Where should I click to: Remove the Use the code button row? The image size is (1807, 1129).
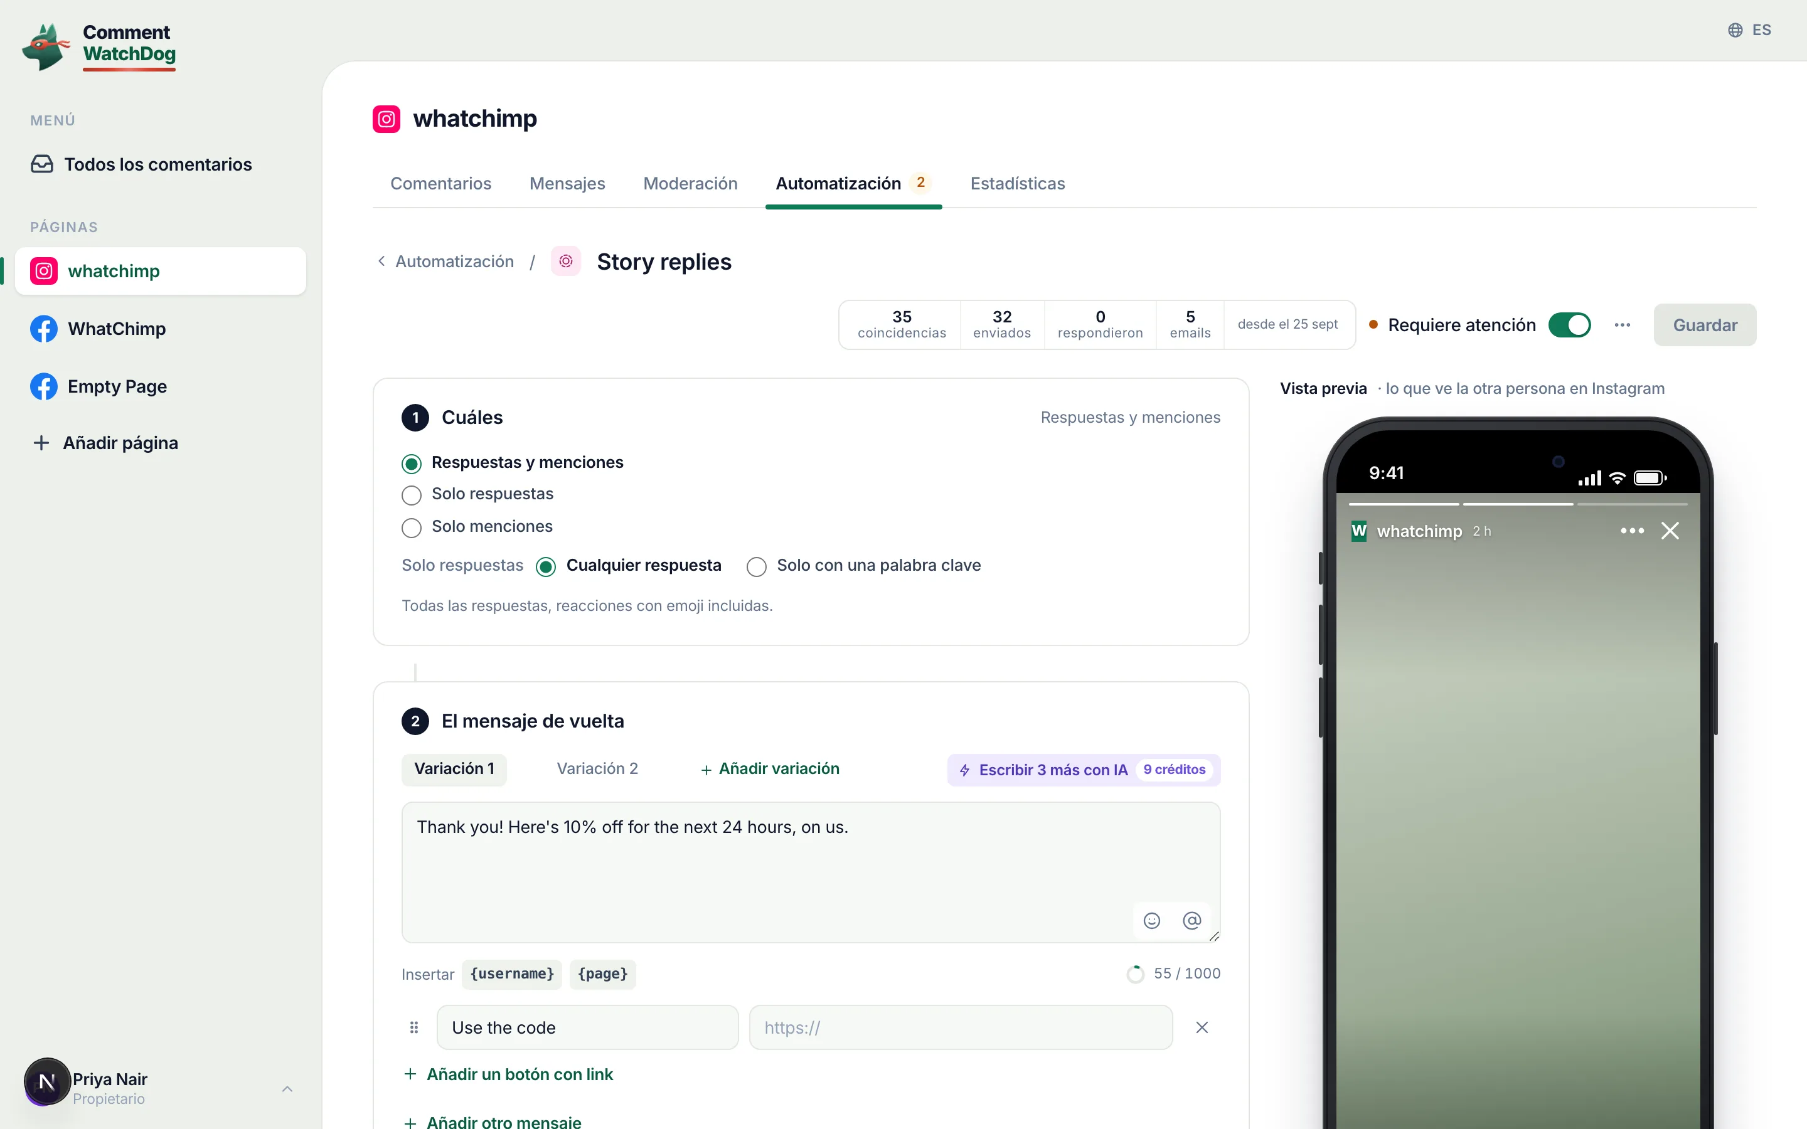[1202, 1027]
